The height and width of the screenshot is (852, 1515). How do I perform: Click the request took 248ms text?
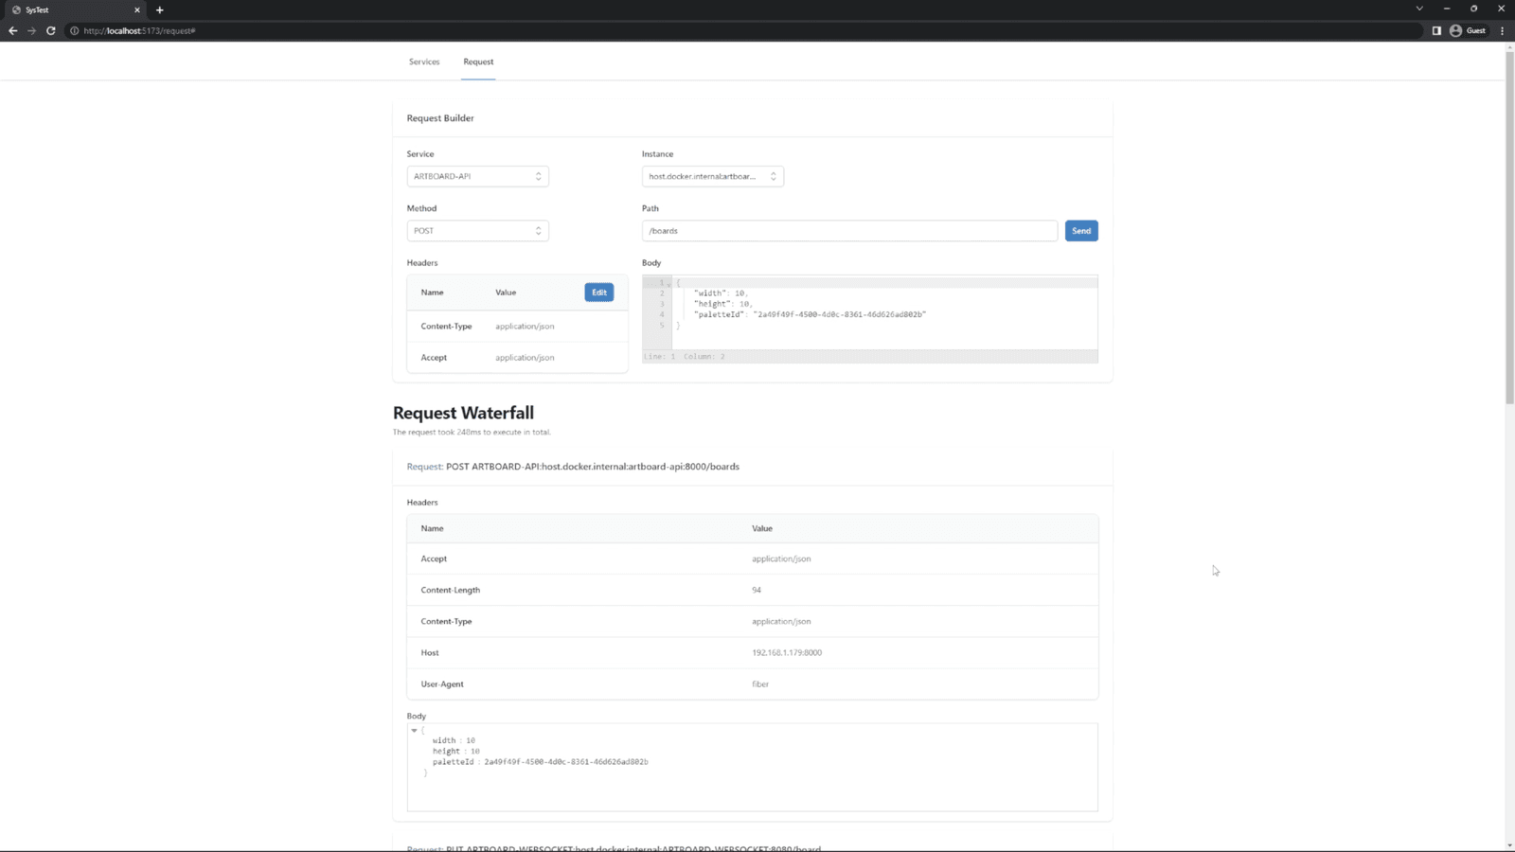pos(472,432)
